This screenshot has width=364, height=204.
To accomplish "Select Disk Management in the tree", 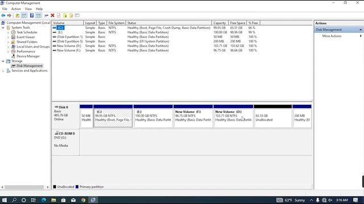I will 30,66.
